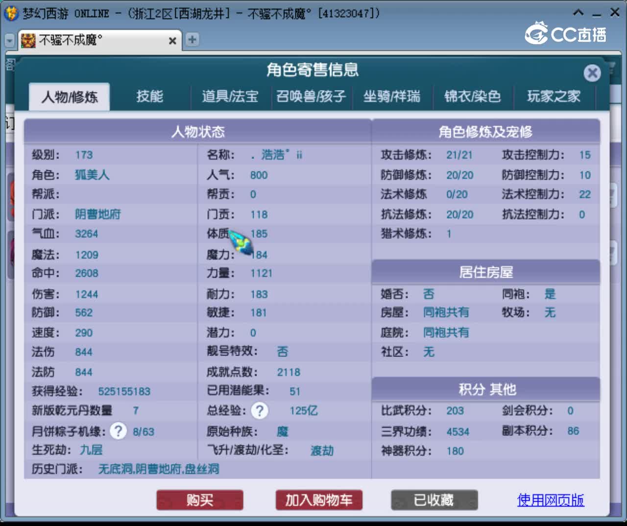
Task: Collapse window with the up-arrow title button
Action: 579,13
